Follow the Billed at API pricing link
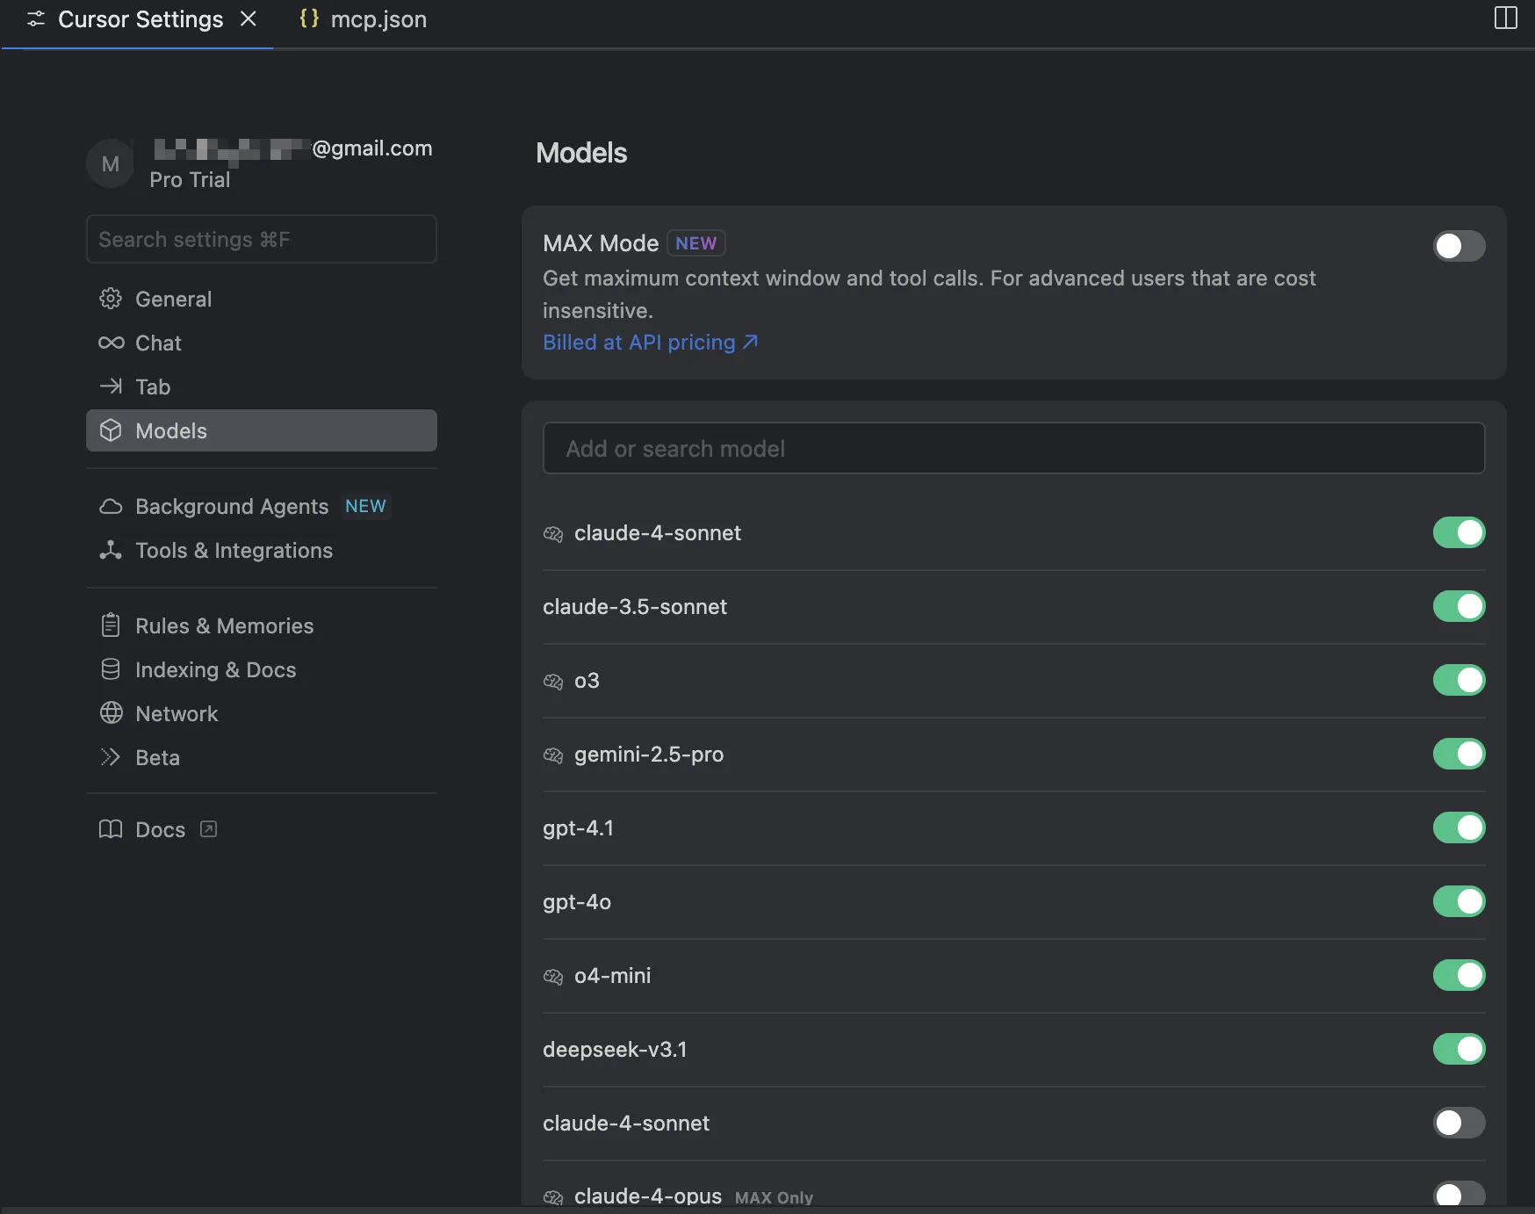1535x1214 pixels. (650, 343)
